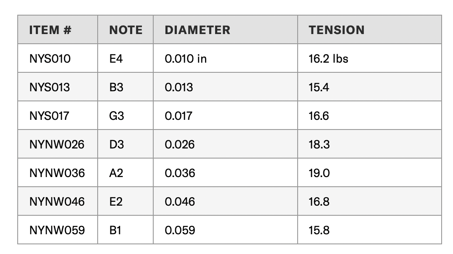
Task: Select item number NYS013
Action: (49, 87)
